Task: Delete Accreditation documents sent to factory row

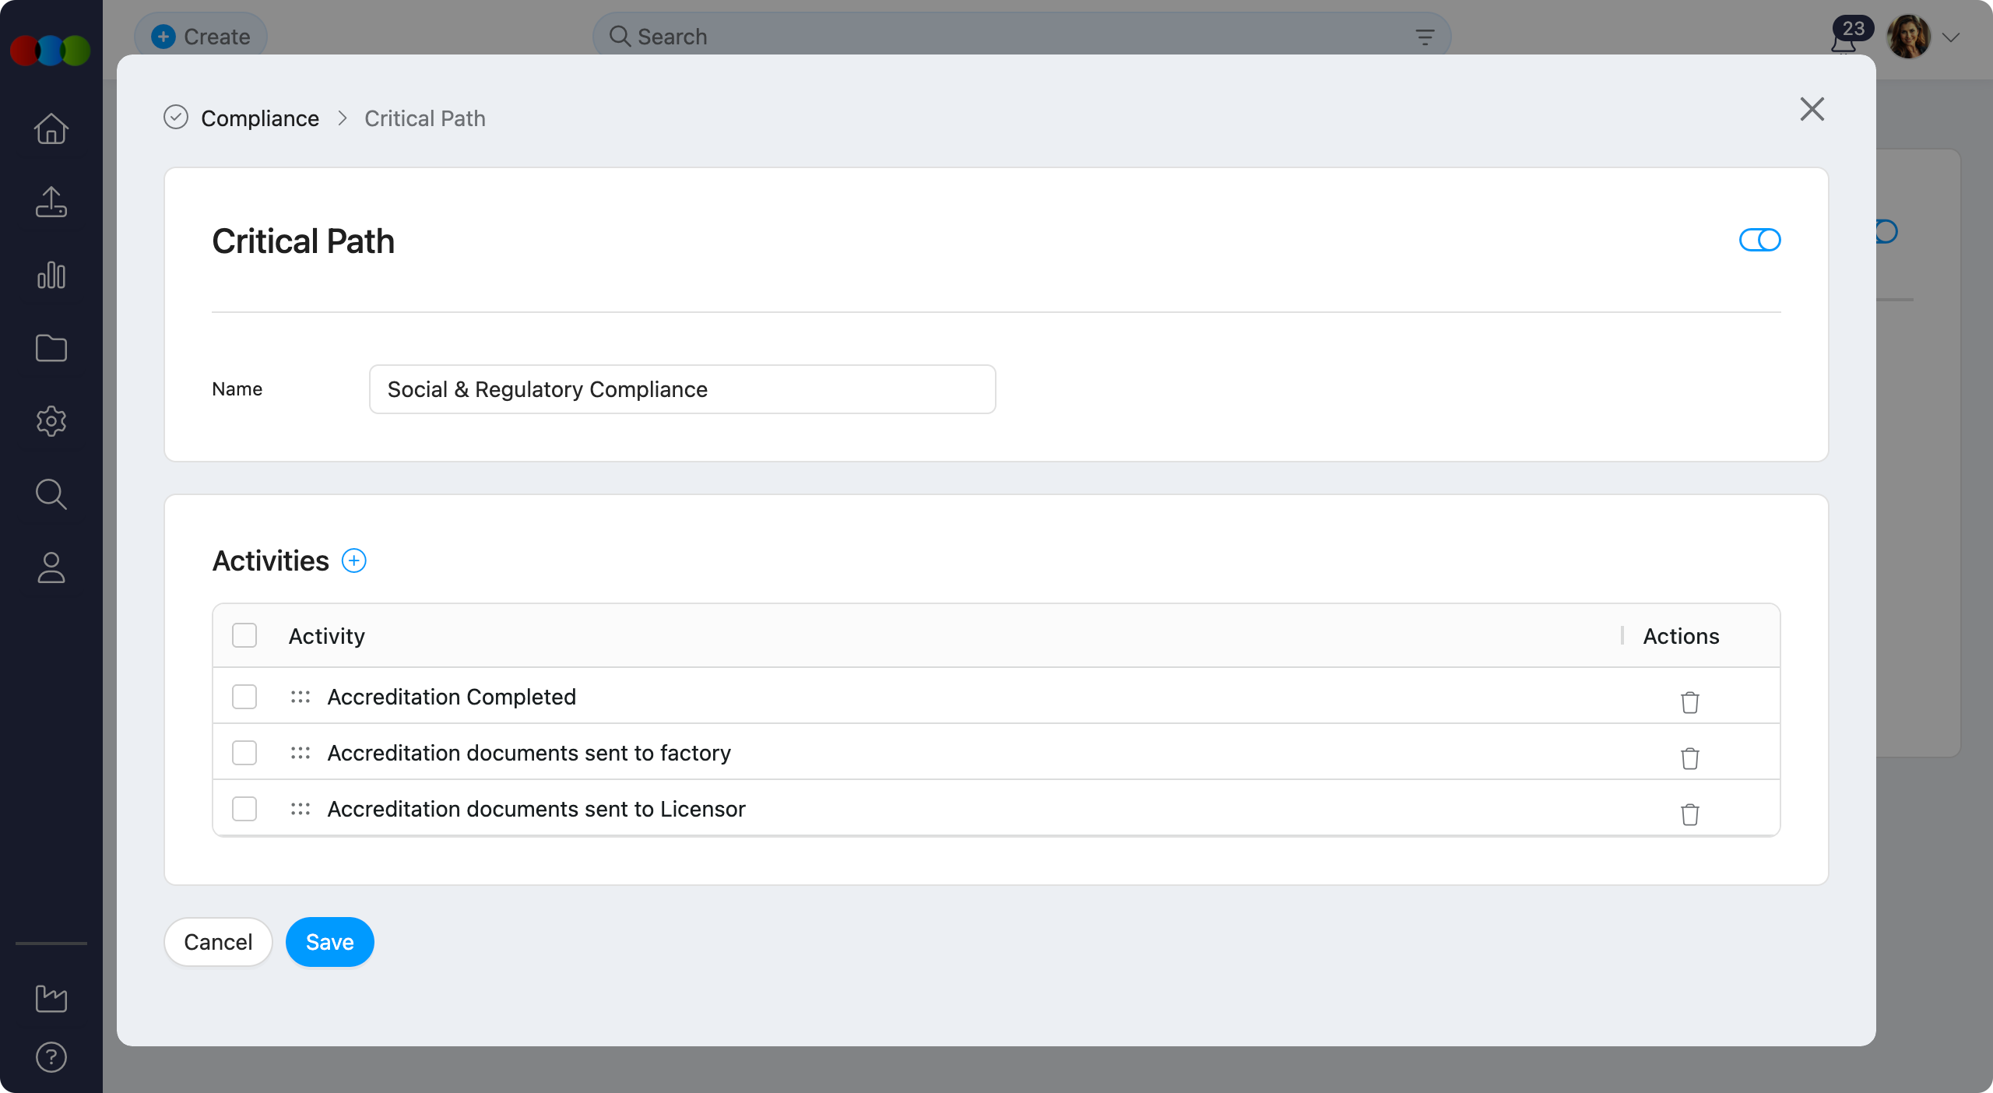Action: [x=1689, y=757]
